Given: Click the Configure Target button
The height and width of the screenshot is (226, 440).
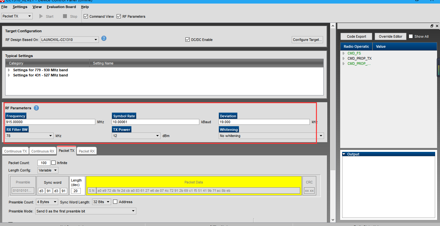Looking at the screenshot, I should point(307,40).
